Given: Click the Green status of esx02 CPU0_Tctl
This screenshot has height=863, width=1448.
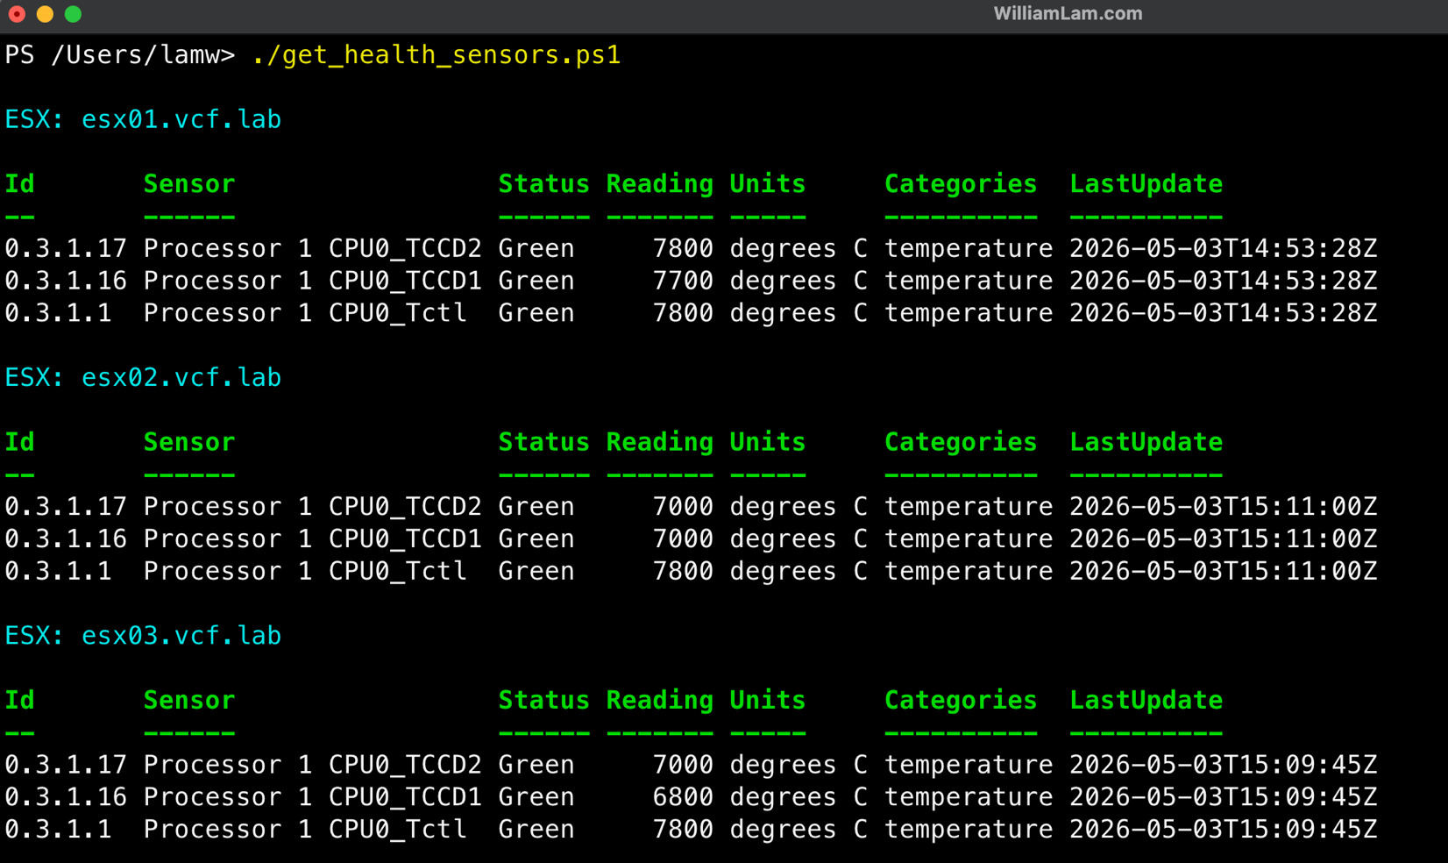Looking at the screenshot, I should (536, 572).
